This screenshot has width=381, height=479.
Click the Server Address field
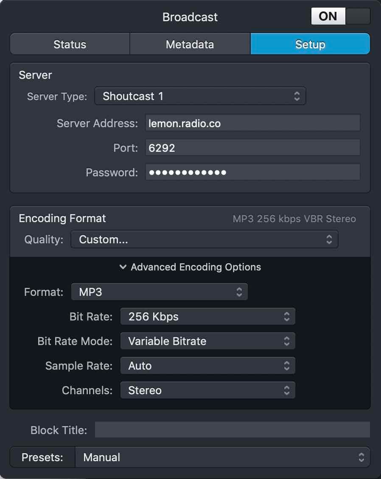252,123
